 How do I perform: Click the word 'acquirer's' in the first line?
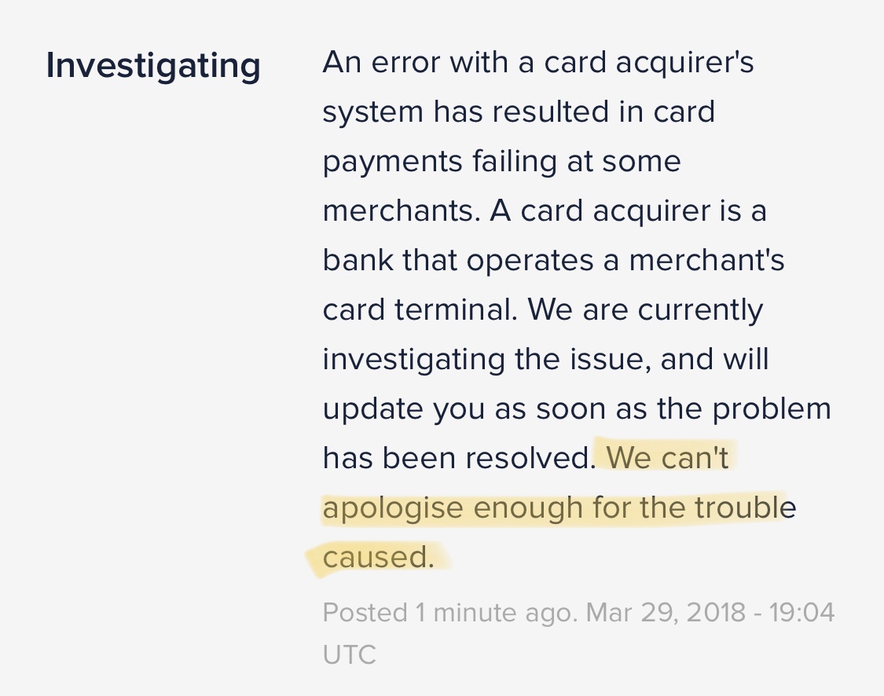684,64
